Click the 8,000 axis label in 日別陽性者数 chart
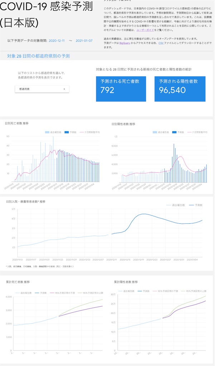Viewport: 215px width, 366px height. point(115,146)
